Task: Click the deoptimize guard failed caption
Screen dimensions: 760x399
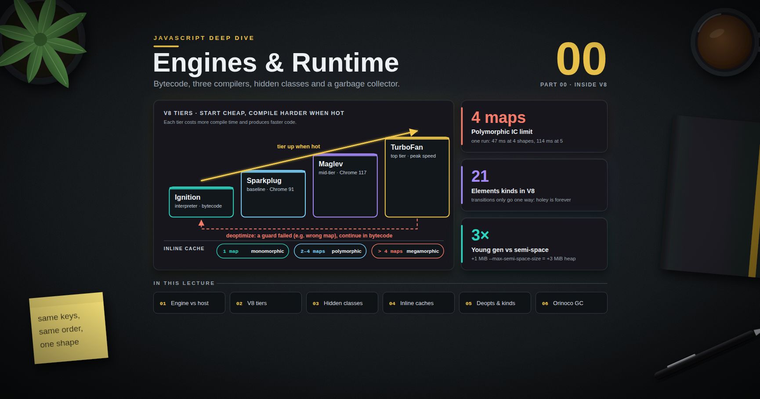Action: pyautogui.click(x=309, y=236)
